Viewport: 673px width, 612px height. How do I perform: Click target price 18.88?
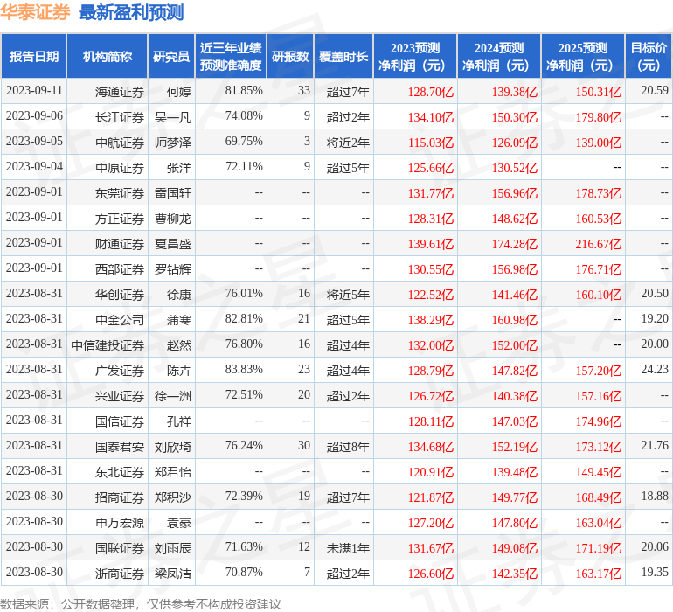(x=655, y=496)
